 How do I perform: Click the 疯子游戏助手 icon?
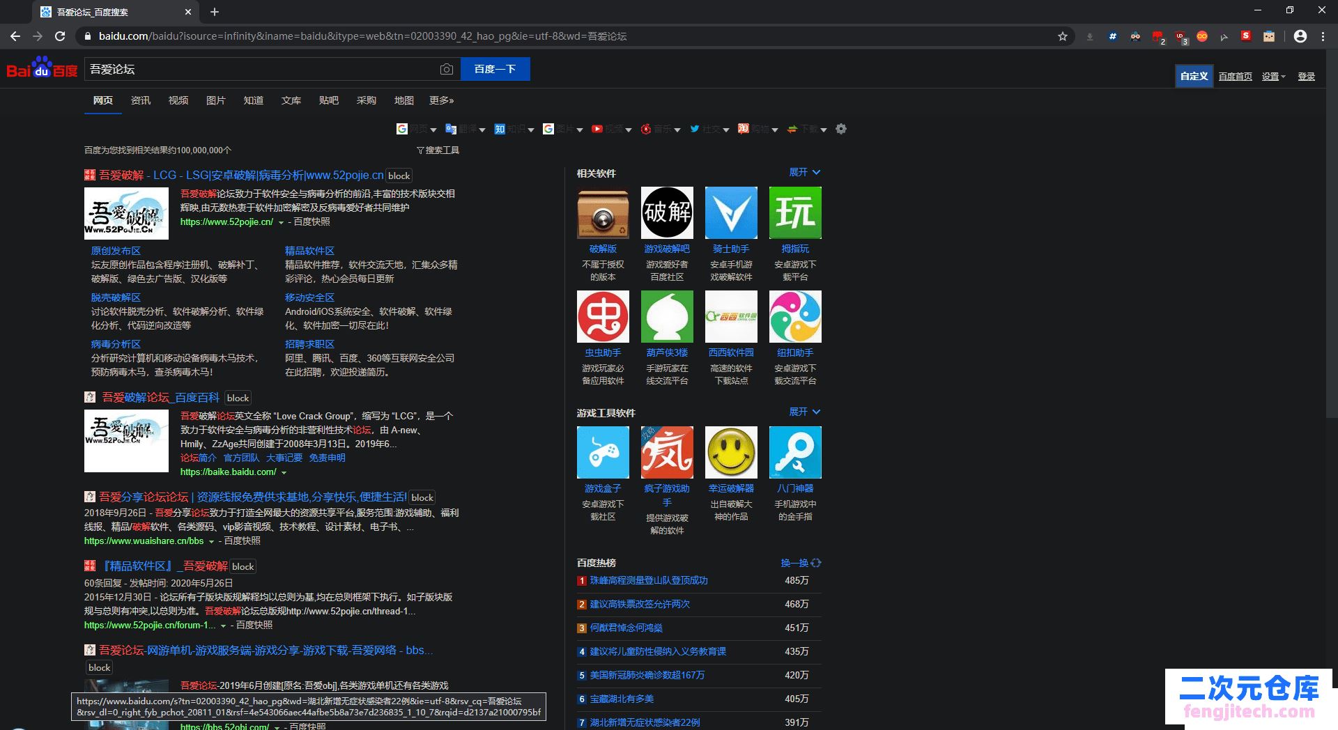[x=667, y=452]
